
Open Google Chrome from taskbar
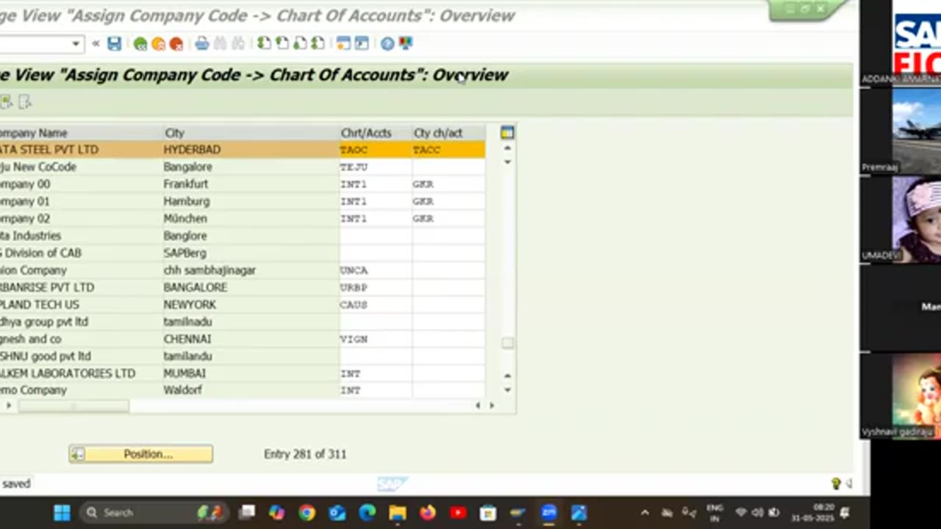(x=307, y=513)
